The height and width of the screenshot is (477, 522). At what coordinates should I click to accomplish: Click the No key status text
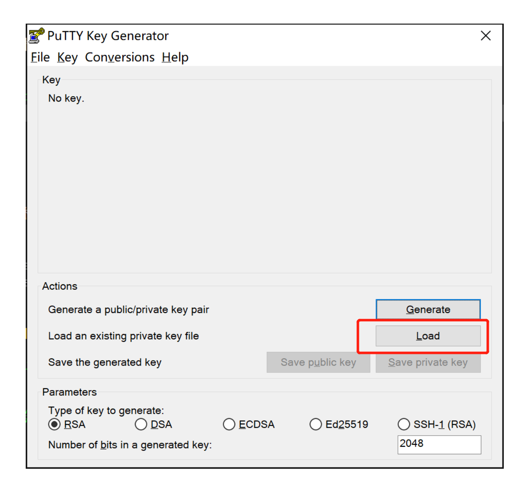coord(65,98)
